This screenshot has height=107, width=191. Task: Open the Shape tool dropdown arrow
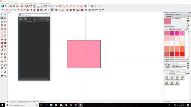tap(24, 10)
